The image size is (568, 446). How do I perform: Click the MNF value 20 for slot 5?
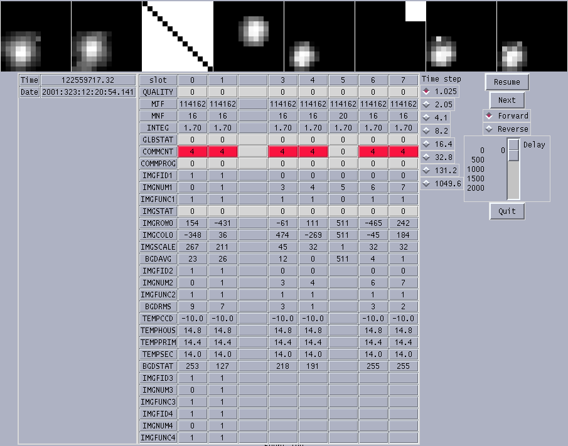click(x=343, y=116)
